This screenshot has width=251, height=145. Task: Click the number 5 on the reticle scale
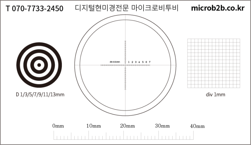(x=143, y=62)
